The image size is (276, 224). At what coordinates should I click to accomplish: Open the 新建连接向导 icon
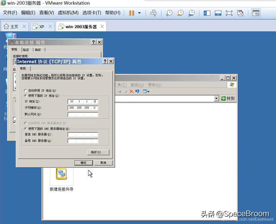coord(61,179)
